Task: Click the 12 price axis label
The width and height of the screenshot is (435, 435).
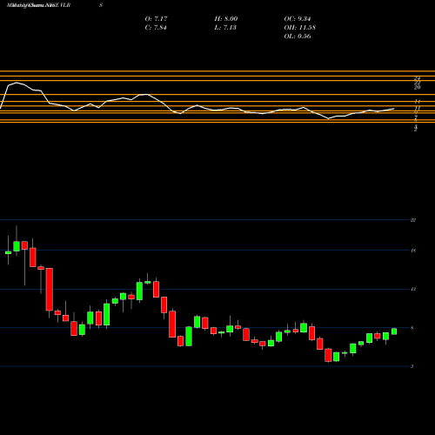Action: coord(413,289)
